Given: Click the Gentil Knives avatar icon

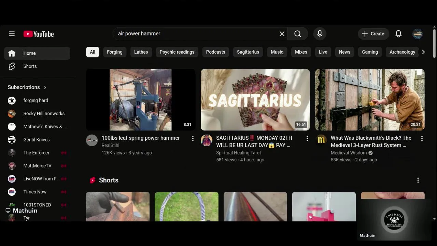Looking at the screenshot, I should point(12,140).
